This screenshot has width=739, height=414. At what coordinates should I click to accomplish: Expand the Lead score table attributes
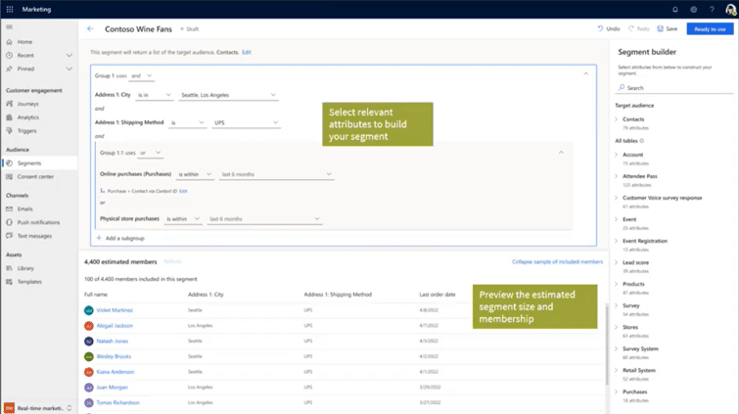click(617, 262)
